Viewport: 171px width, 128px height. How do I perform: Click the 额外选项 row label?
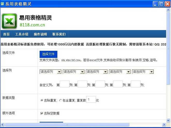click(x=9, y=113)
